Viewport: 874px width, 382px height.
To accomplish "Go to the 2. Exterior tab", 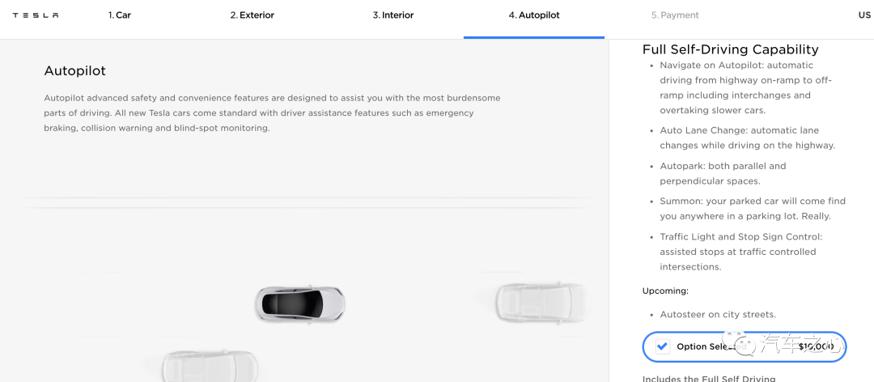I will click(252, 15).
